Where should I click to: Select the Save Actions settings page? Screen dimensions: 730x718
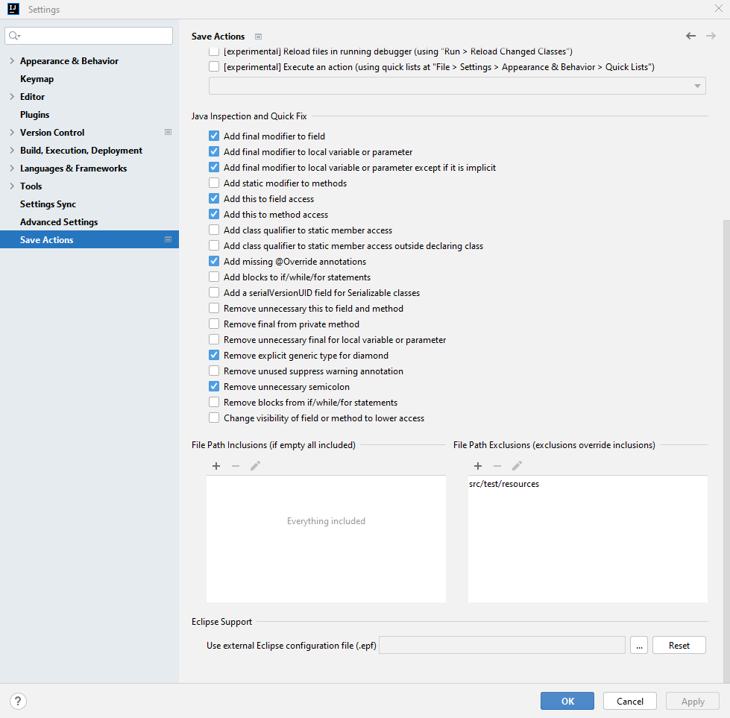tap(89, 240)
